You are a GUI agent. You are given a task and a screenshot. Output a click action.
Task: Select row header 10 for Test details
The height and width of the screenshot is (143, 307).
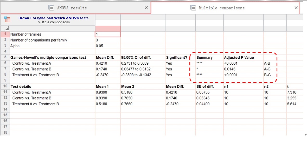(x=5, y=86)
